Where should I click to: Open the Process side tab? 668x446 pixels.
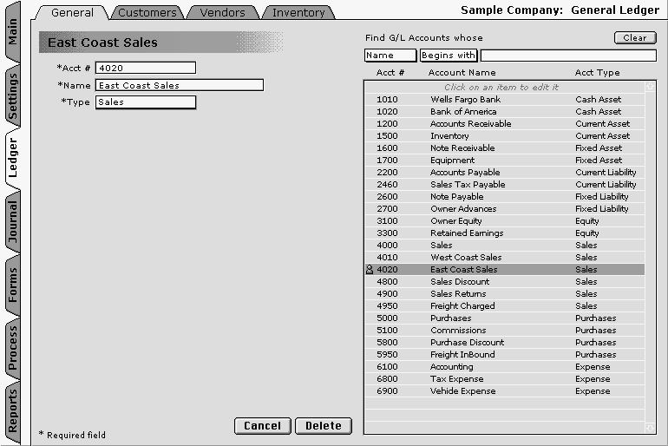click(x=13, y=349)
